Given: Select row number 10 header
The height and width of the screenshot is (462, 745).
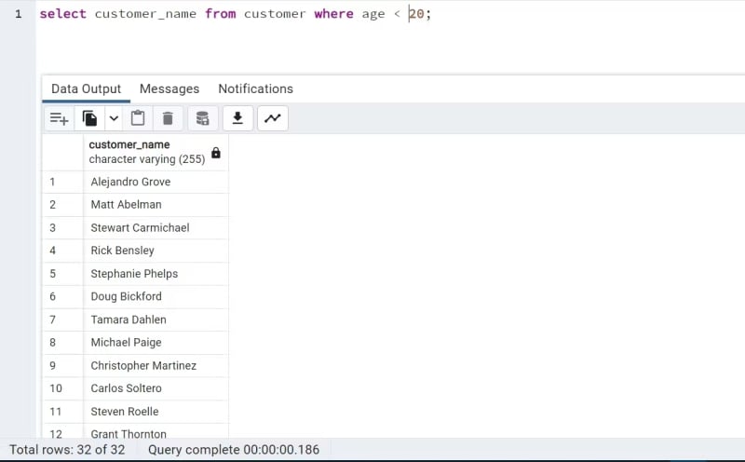Looking at the screenshot, I should click(x=62, y=388).
